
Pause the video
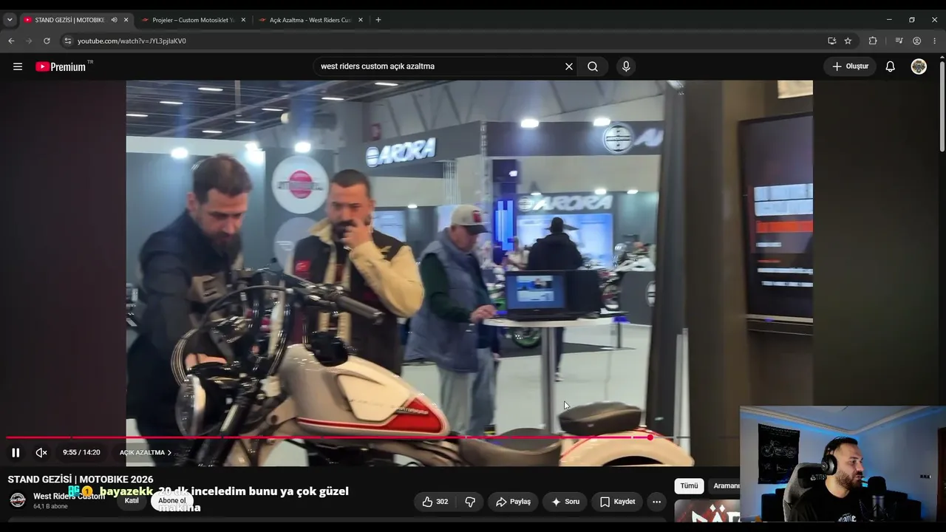16,453
